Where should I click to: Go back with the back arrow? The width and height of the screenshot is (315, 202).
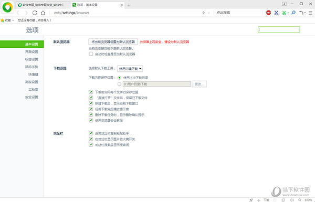pyautogui.click(x=18, y=13)
